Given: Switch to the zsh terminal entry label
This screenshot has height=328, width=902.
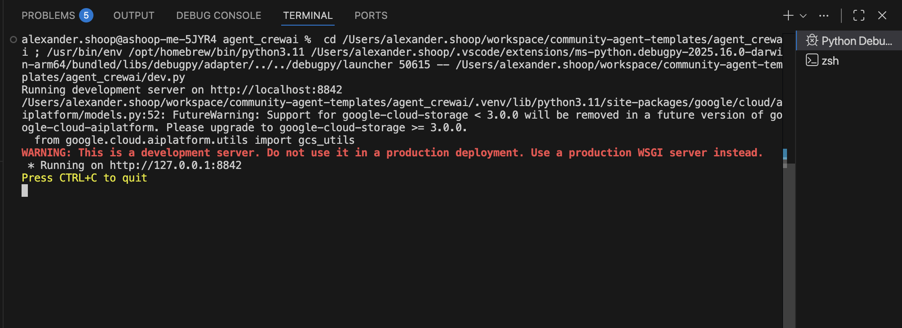Looking at the screenshot, I should click(x=830, y=61).
